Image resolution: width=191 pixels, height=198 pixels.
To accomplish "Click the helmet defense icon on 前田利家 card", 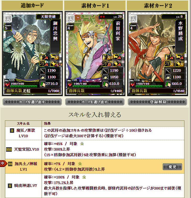I will pyautogui.click(x=105, y=77).
